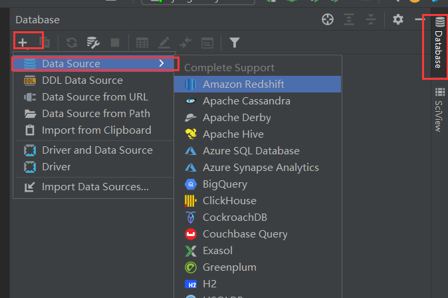Select Driver and Data Source entry

[x=94, y=150]
